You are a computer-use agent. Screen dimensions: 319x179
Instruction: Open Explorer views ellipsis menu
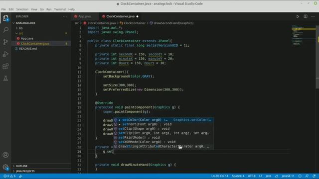pos(65,16)
